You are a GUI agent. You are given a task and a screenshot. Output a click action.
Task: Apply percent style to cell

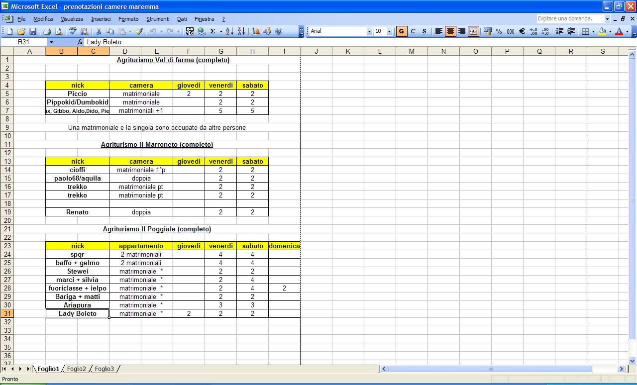(x=499, y=31)
